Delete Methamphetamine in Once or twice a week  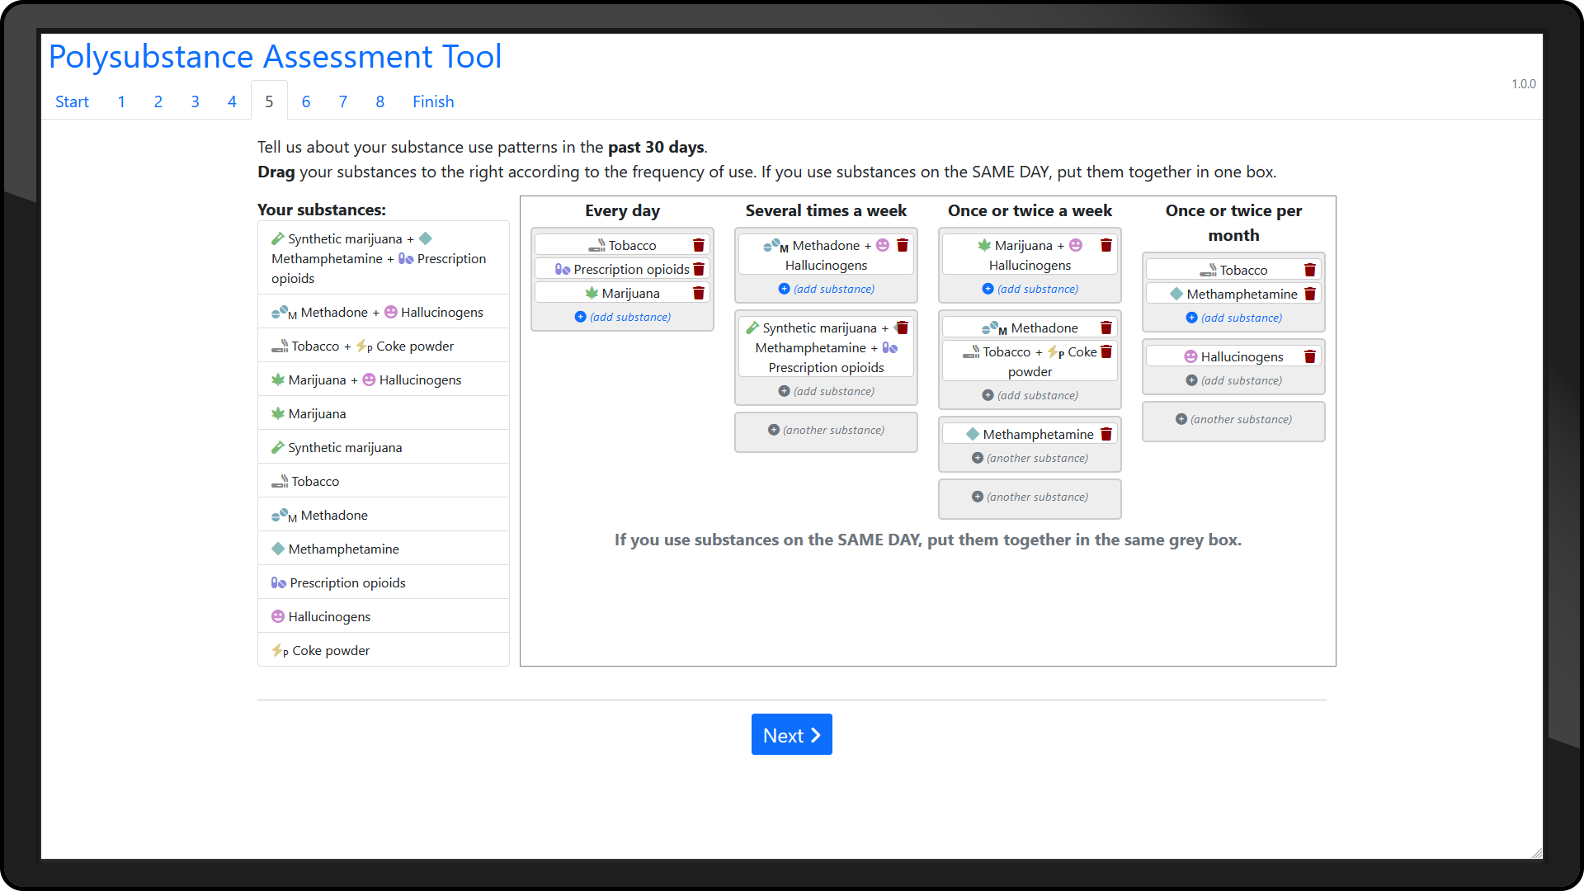pos(1106,434)
